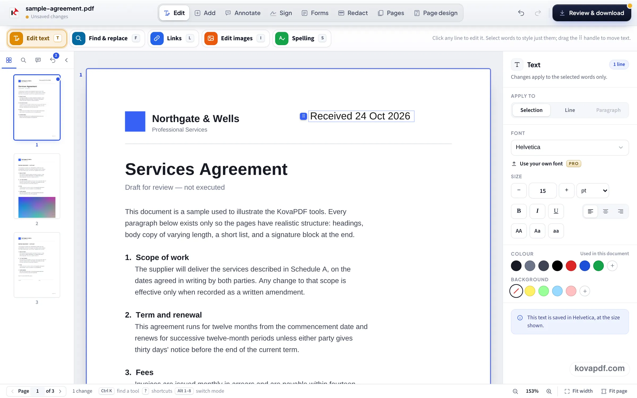The height and width of the screenshot is (398, 637).
Task: Open the pt size unit dropdown
Action: coord(593,191)
